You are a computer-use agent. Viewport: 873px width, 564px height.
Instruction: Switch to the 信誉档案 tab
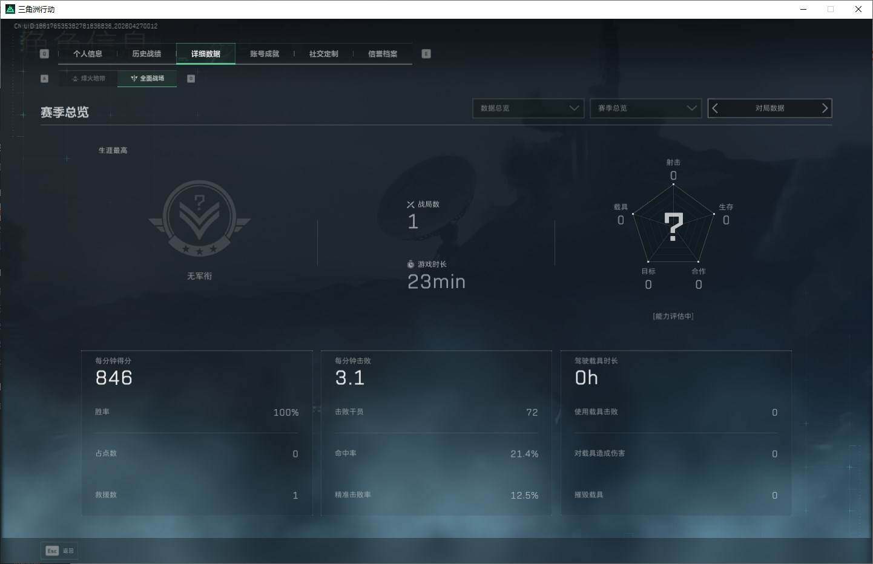coord(383,54)
